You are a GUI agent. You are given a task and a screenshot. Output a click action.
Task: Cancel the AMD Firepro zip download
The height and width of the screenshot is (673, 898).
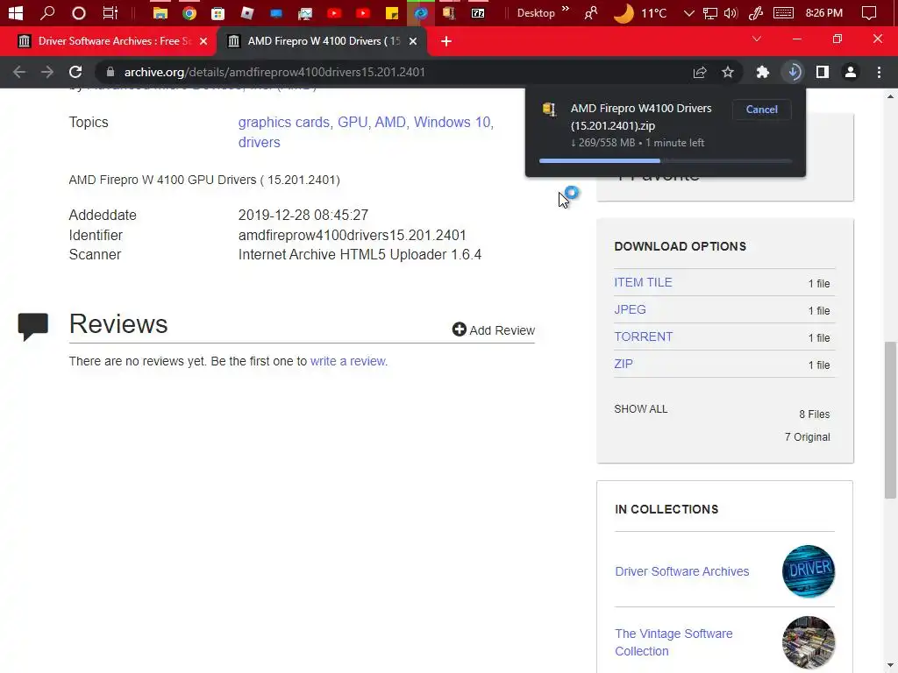tap(762, 110)
